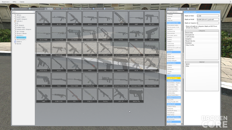232x130 pixels.
Task: Select the PKP Pecheneg machine gun icon
Action: [90, 80]
